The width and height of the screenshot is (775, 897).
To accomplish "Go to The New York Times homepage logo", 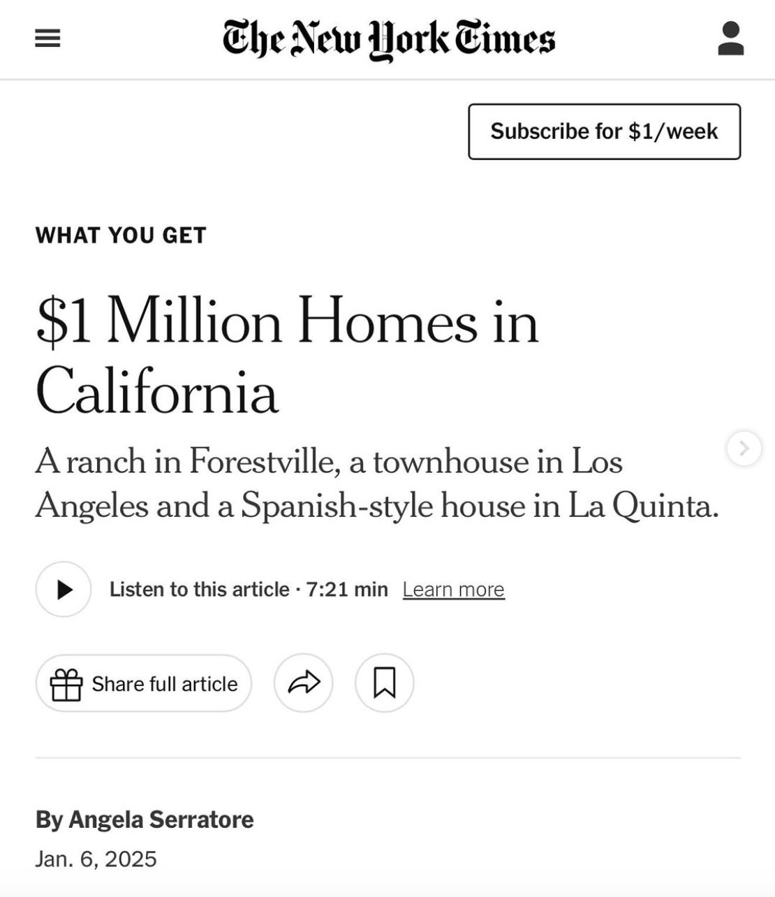I will pos(389,39).
